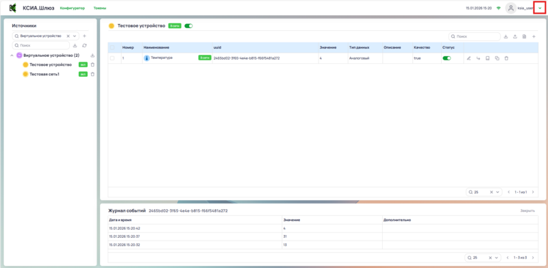The image size is (548, 268).
Task: Click the arrow icon in Температура row
Action: [x=478, y=58]
